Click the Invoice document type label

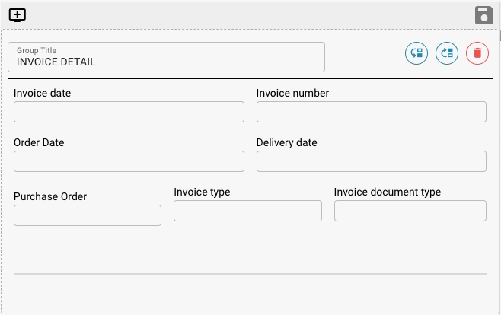tap(387, 192)
